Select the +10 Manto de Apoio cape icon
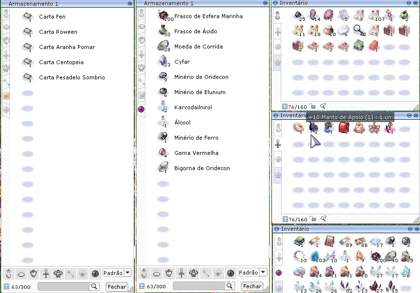 click(x=314, y=127)
